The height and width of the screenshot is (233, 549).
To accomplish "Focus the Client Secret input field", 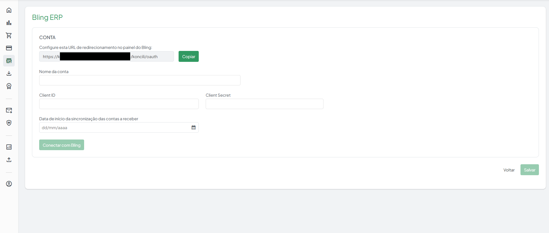I will click(x=264, y=104).
